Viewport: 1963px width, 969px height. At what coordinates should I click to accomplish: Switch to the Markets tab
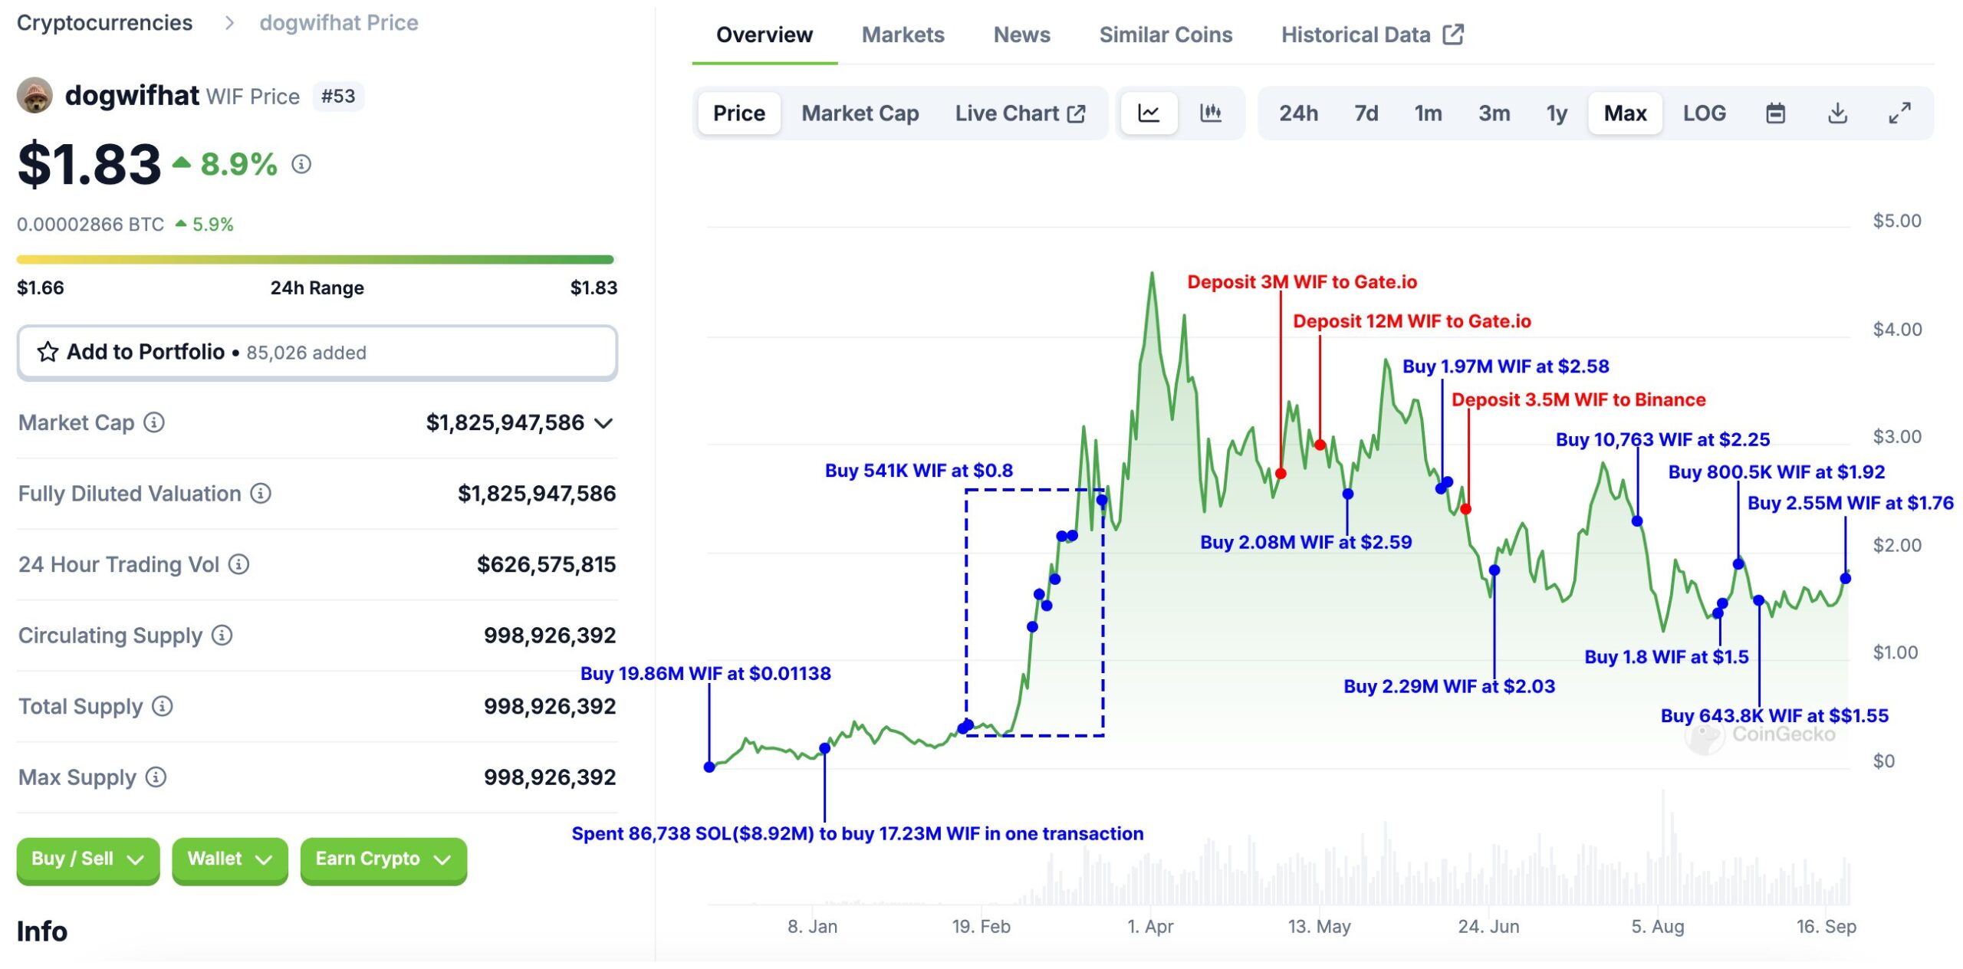click(903, 34)
